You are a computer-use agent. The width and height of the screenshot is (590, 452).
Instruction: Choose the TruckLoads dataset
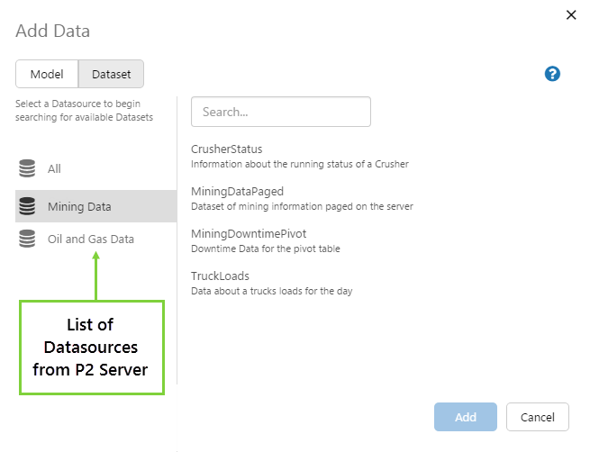point(220,276)
